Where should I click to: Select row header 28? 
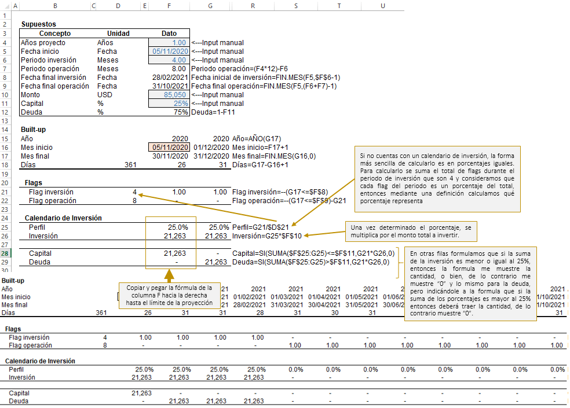[5, 253]
